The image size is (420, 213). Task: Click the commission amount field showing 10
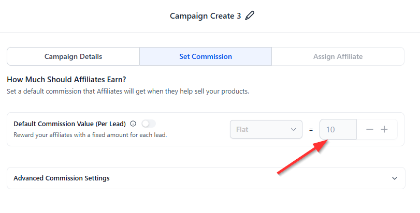[x=338, y=129]
